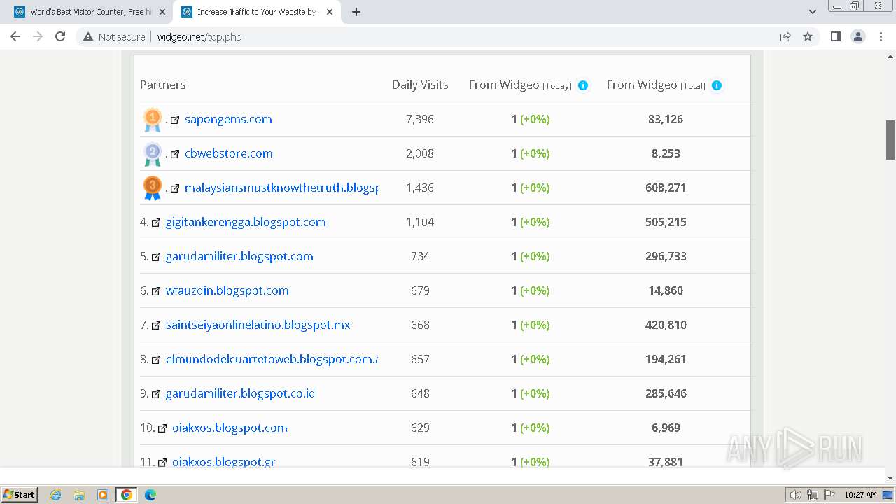
Task: Click the info icon next to From Widgeo Total
Action: [x=717, y=85]
